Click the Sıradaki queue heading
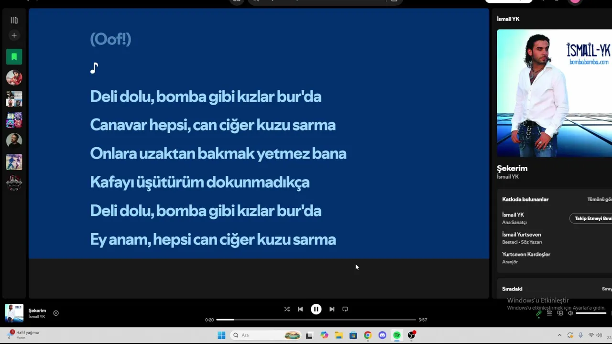The height and width of the screenshot is (344, 612). coord(512,289)
